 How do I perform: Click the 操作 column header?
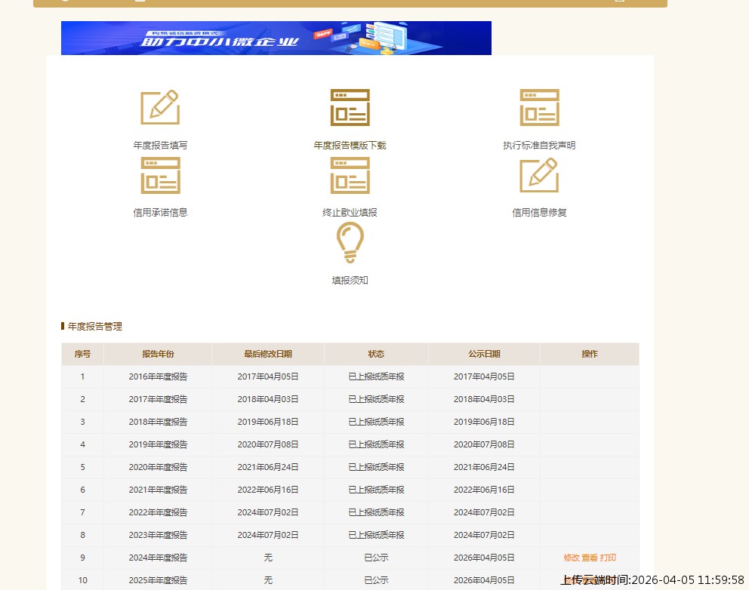pos(590,354)
